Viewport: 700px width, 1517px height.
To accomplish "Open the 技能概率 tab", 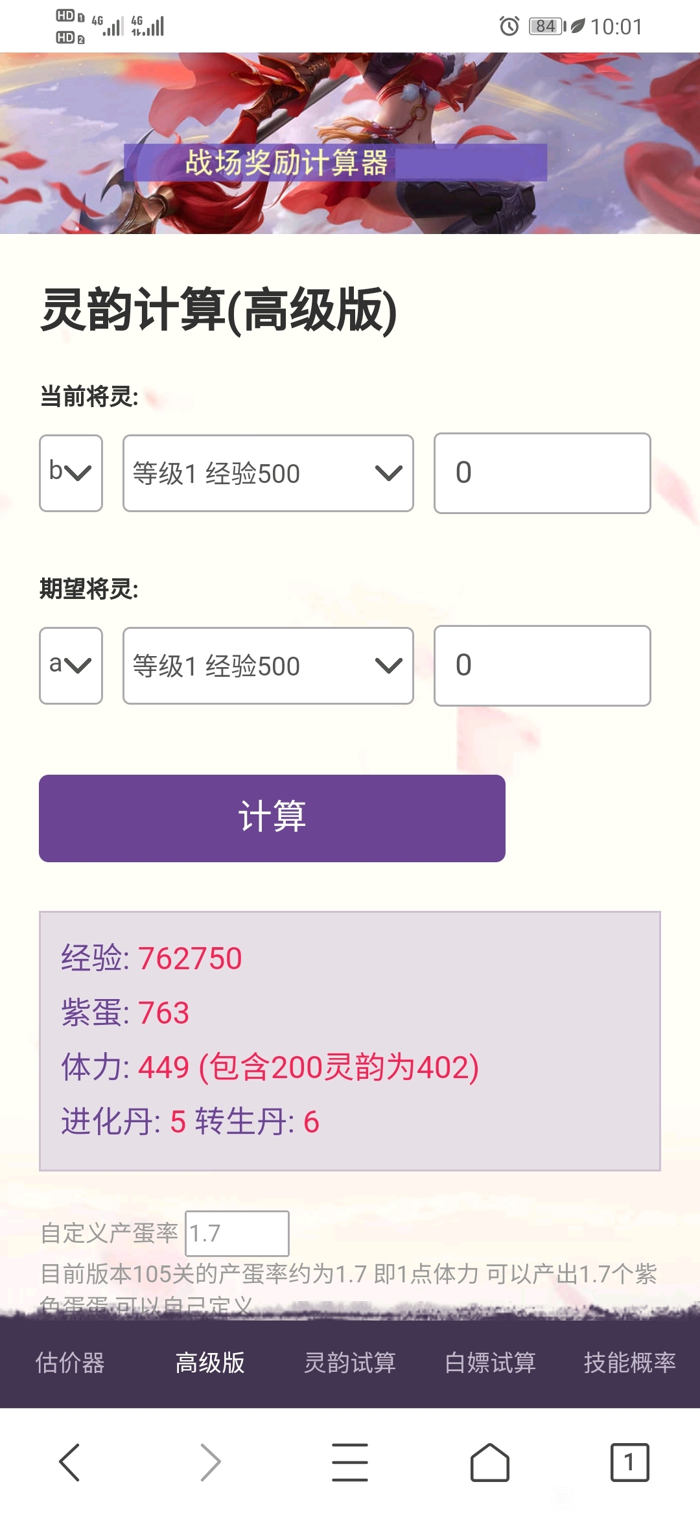I will click(630, 1363).
